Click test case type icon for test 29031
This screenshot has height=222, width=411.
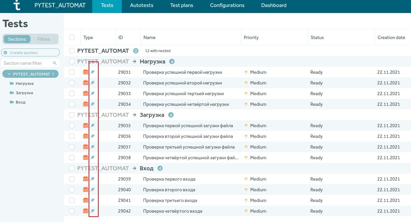pos(86,72)
